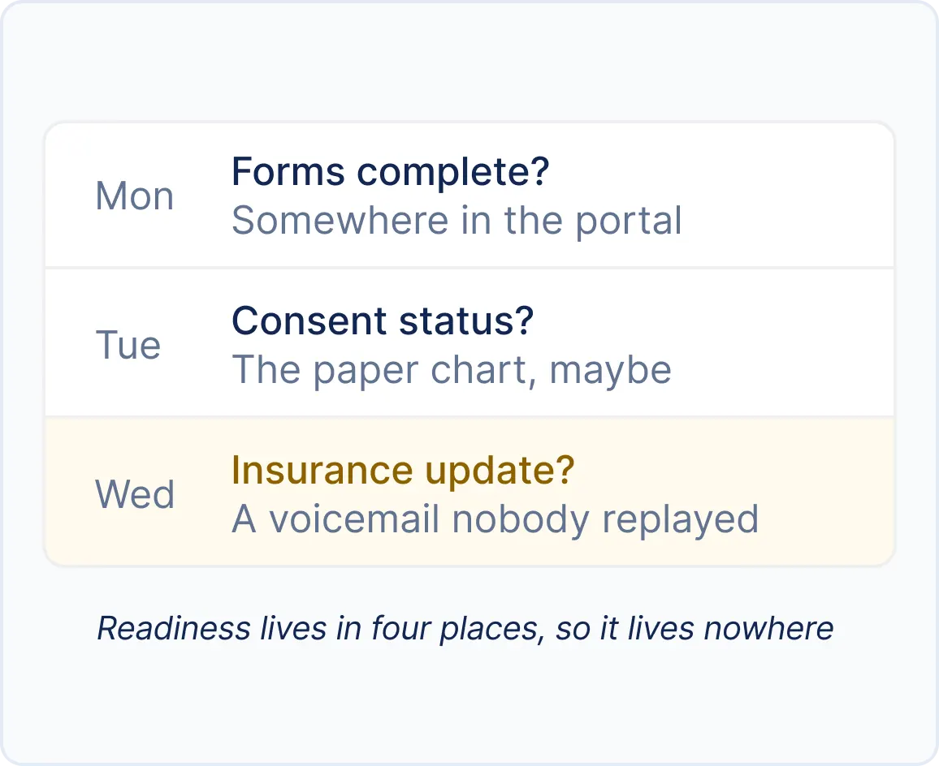Open the Insurance update? heading

pos(403,470)
